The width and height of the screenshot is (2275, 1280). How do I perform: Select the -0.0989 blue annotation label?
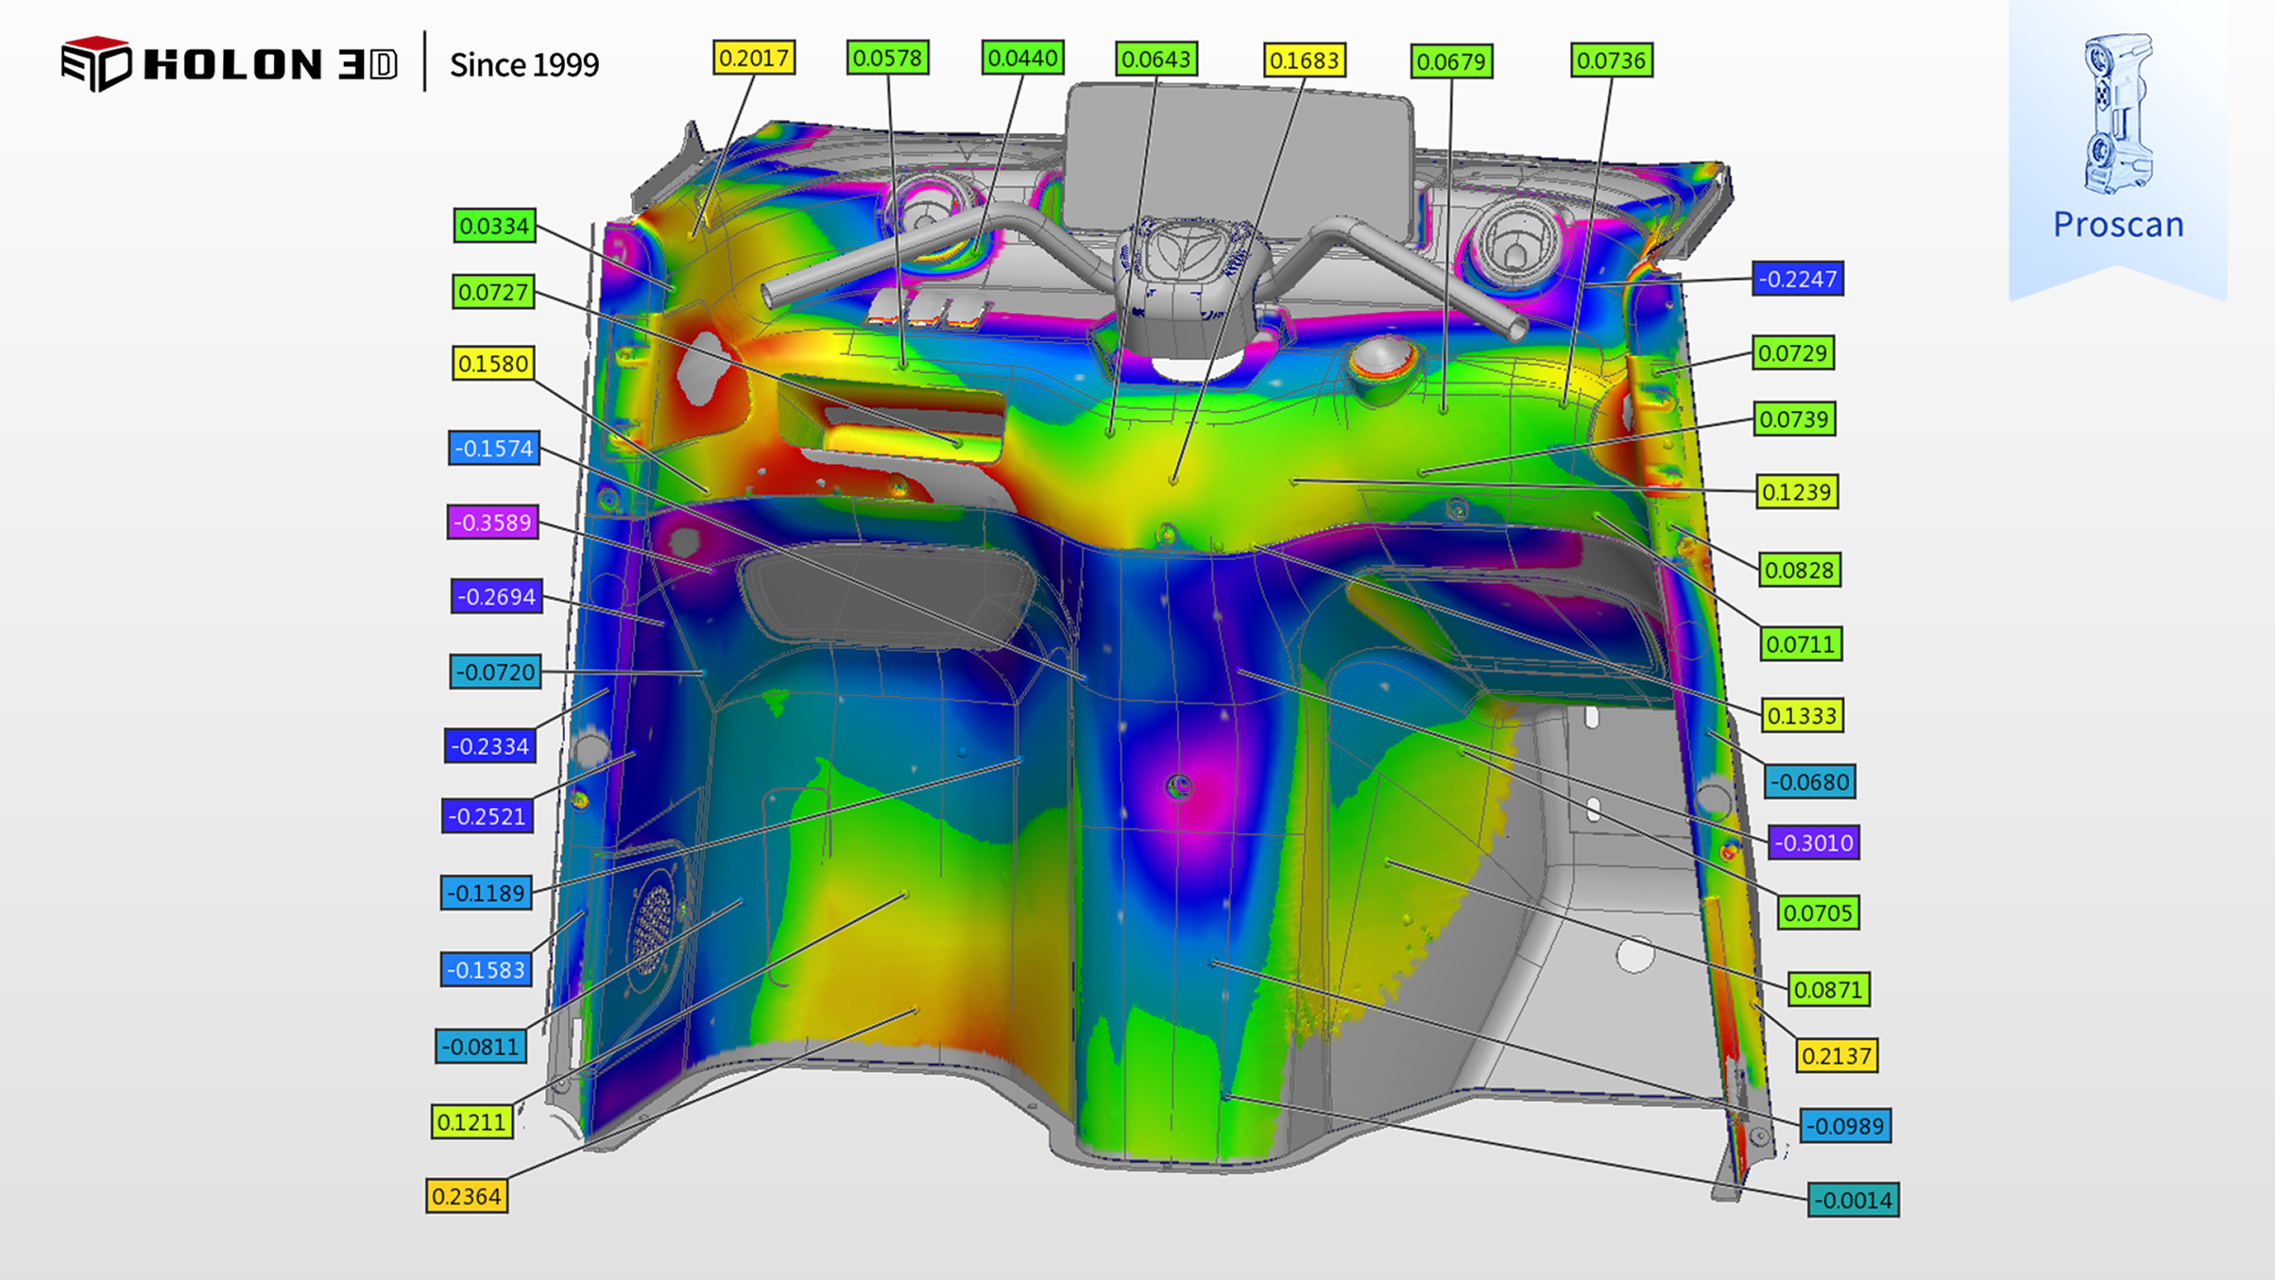pyautogui.click(x=1844, y=1126)
